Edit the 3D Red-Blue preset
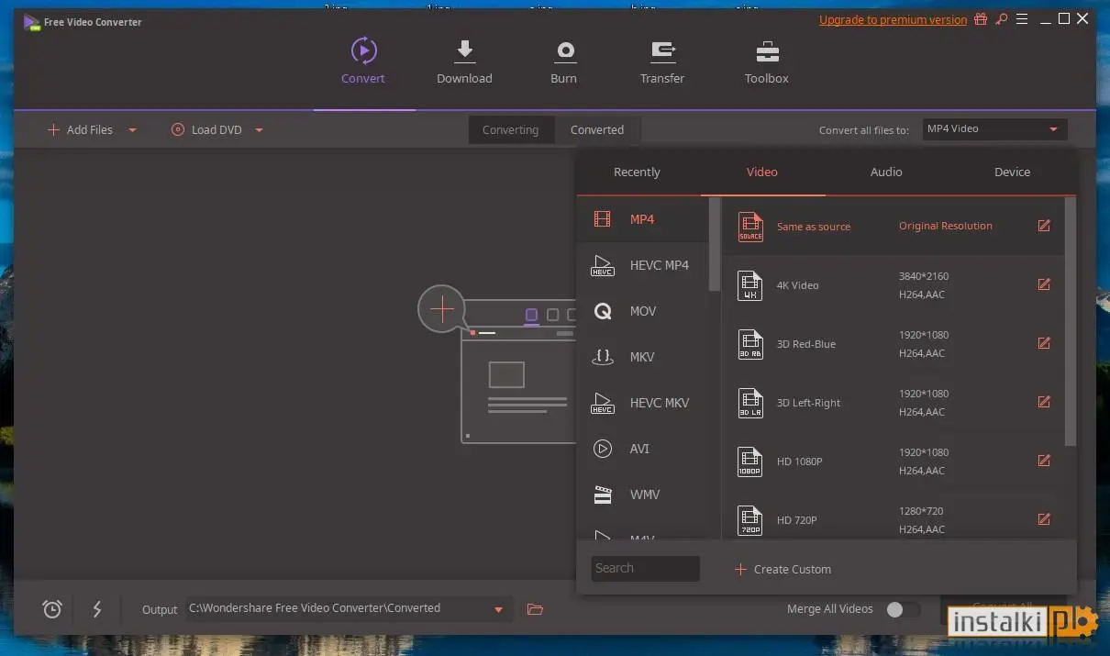The height and width of the screenshot is (656, 1110). (x=1044, y=343)
